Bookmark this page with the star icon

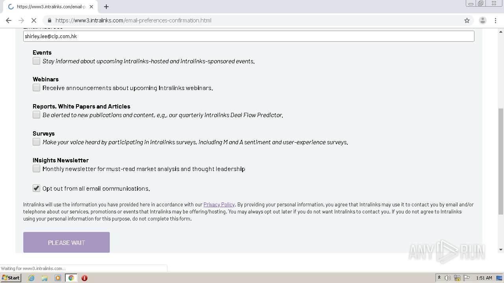pos(467,20)
